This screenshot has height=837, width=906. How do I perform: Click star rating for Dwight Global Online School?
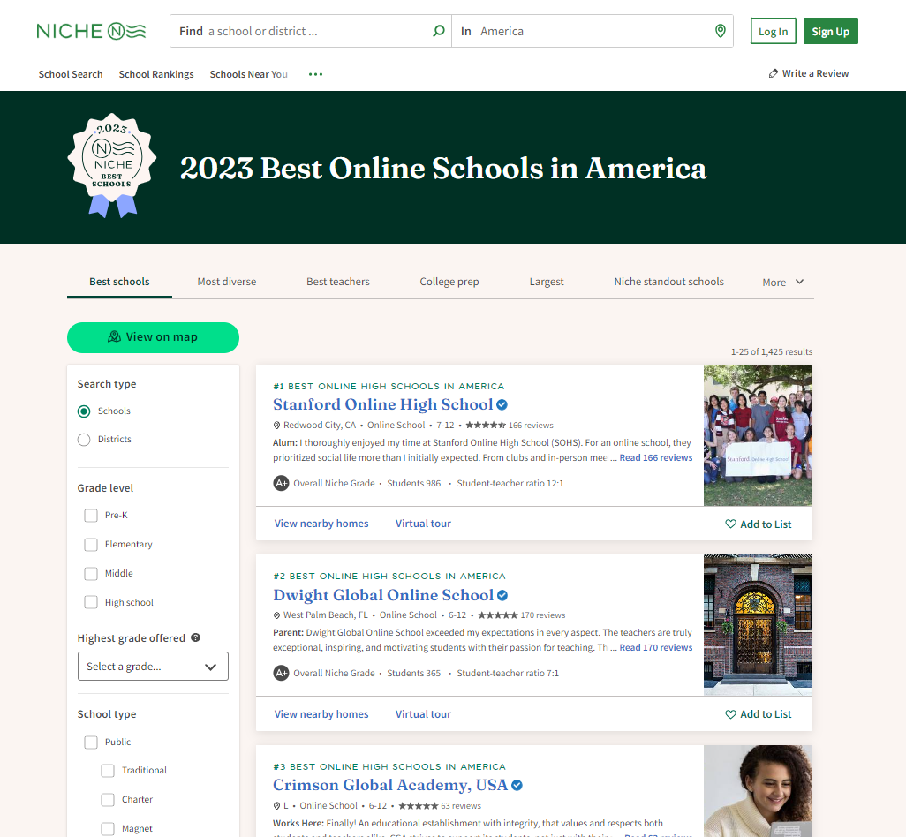(x=498, y=615)
